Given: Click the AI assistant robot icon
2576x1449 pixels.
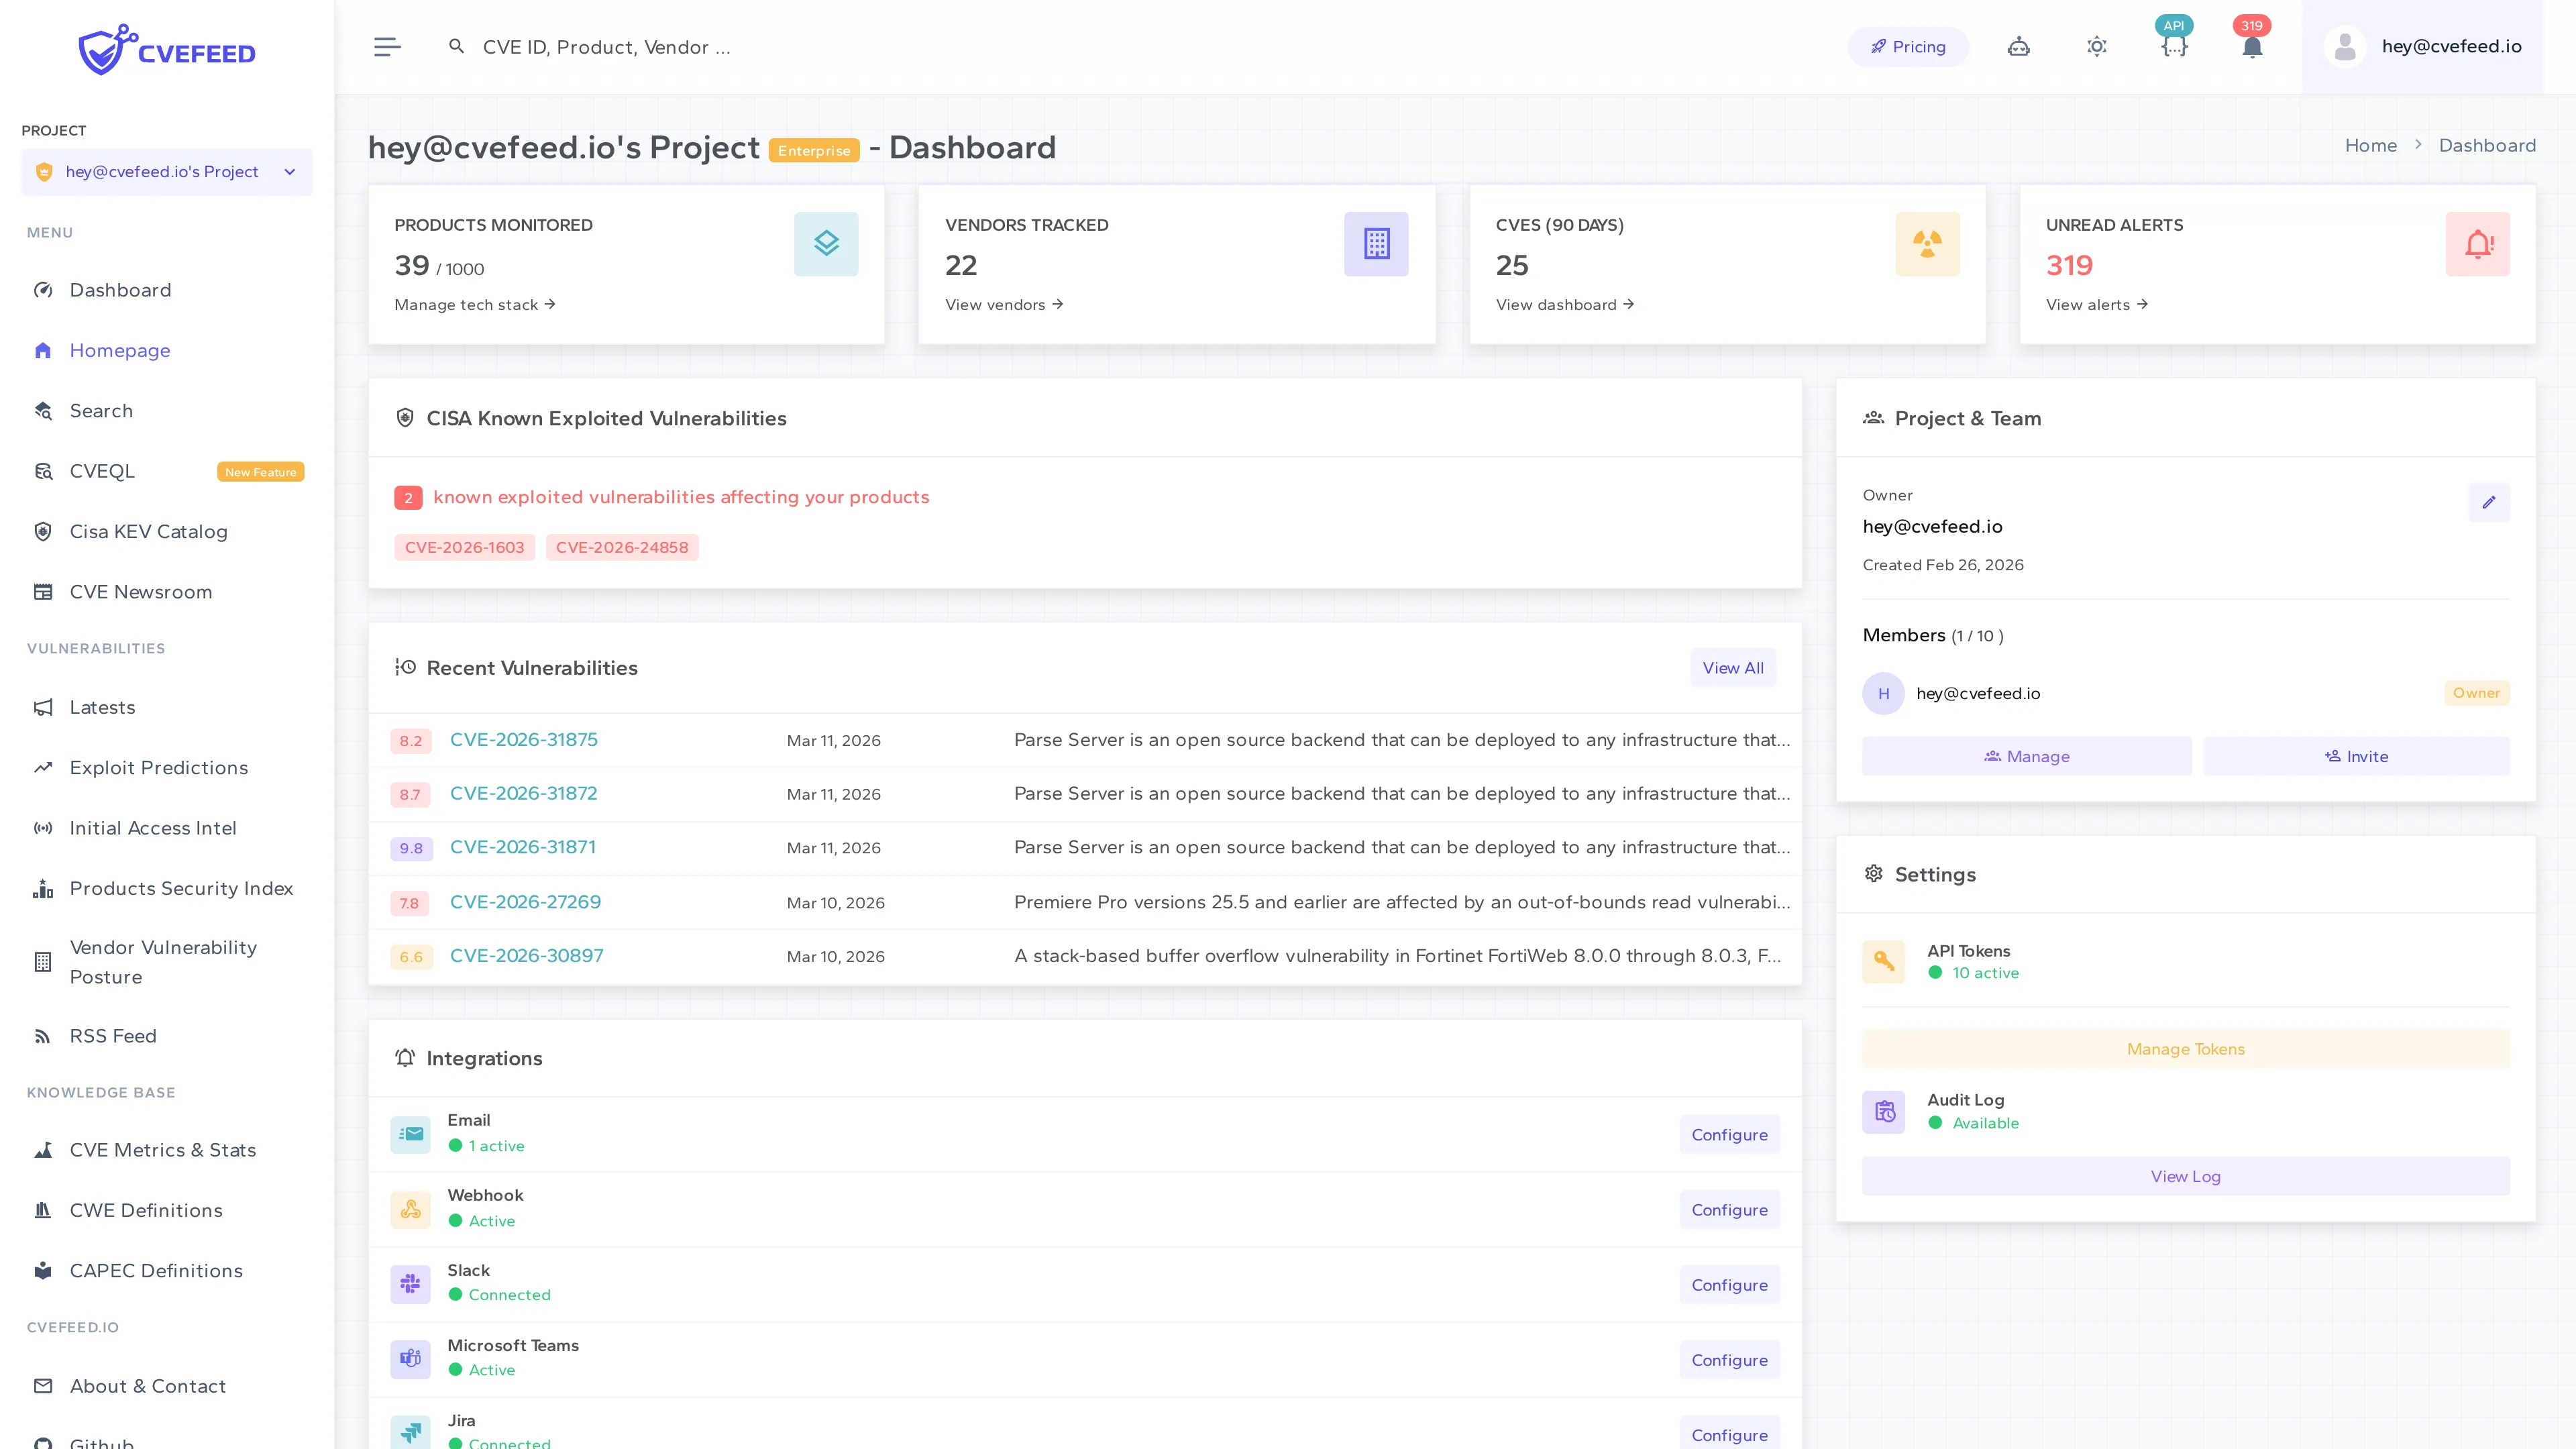Looking at the screenshot, I should (2019, 46).
